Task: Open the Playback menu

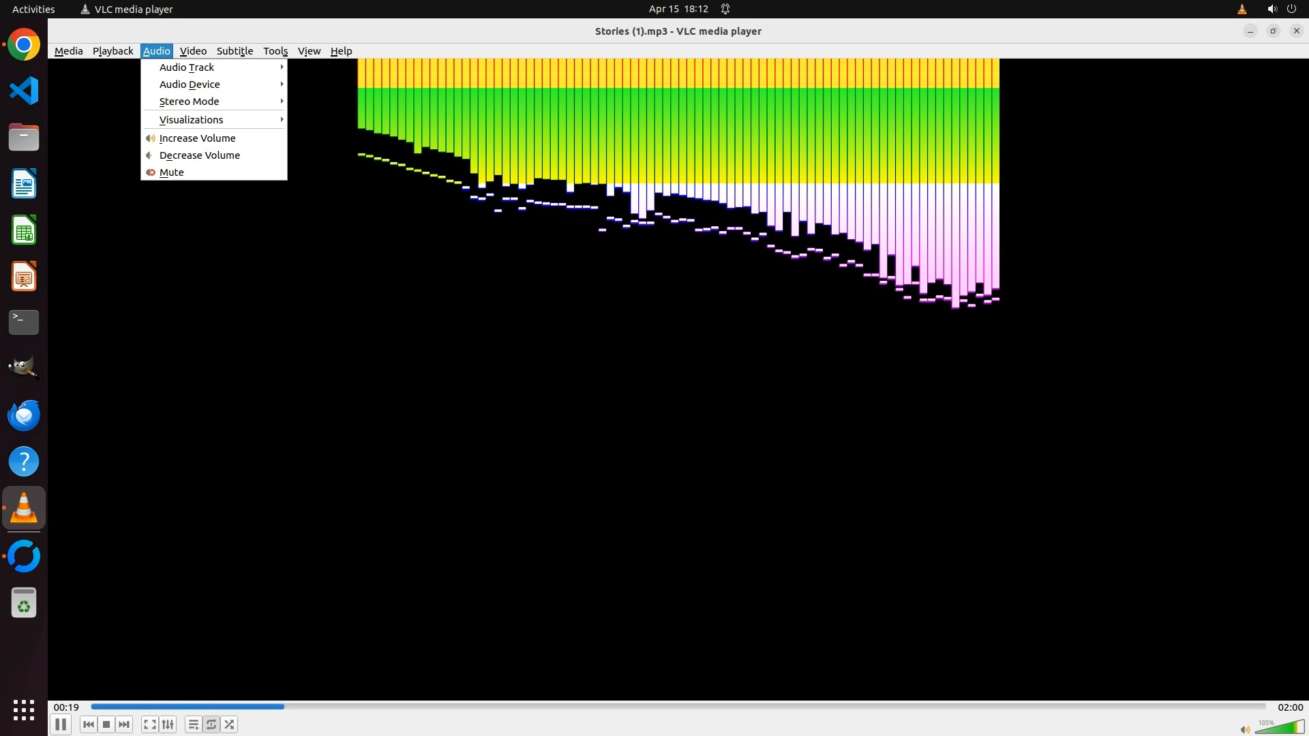Action: (x=112, y=51)
